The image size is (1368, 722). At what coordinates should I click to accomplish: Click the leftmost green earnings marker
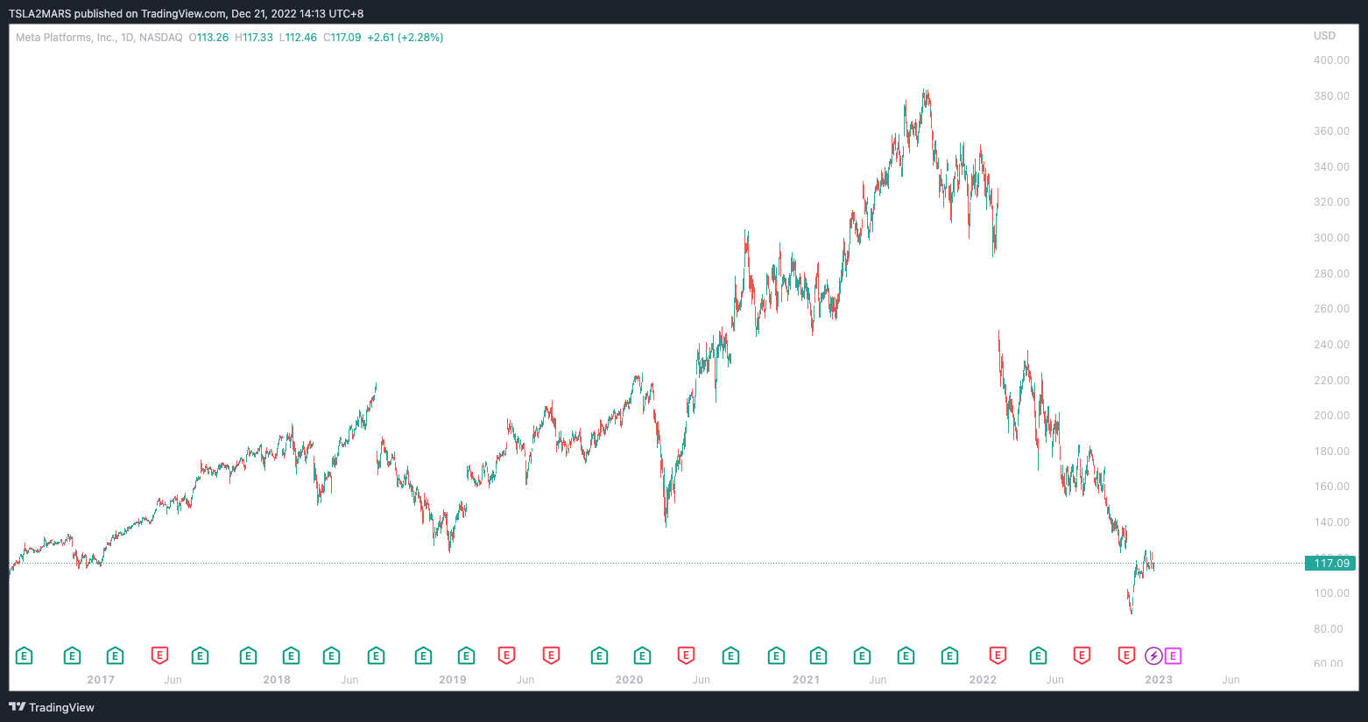click(25, 655)
